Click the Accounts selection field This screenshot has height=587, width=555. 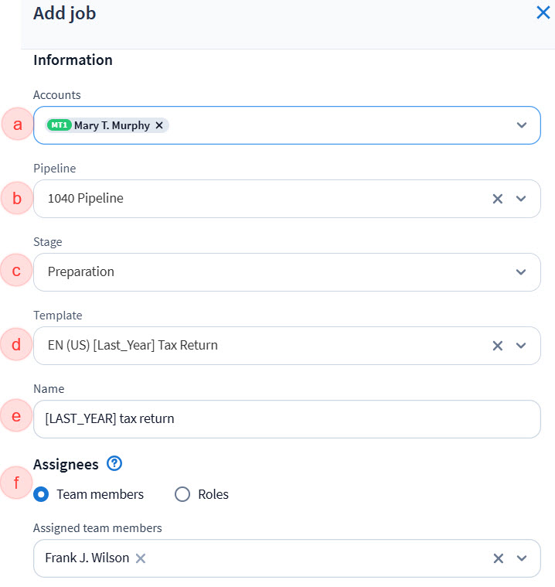coord(332,125)
